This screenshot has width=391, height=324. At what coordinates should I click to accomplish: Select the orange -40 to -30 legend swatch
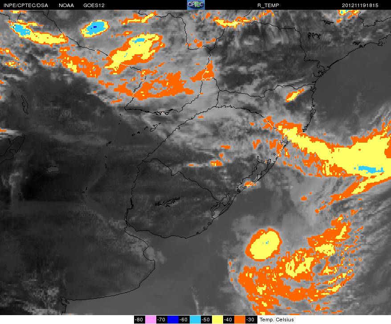[x=240, y=320]
